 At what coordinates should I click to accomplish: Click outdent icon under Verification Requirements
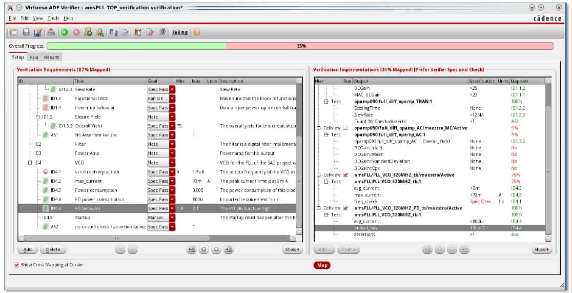(x=192, y=249)
